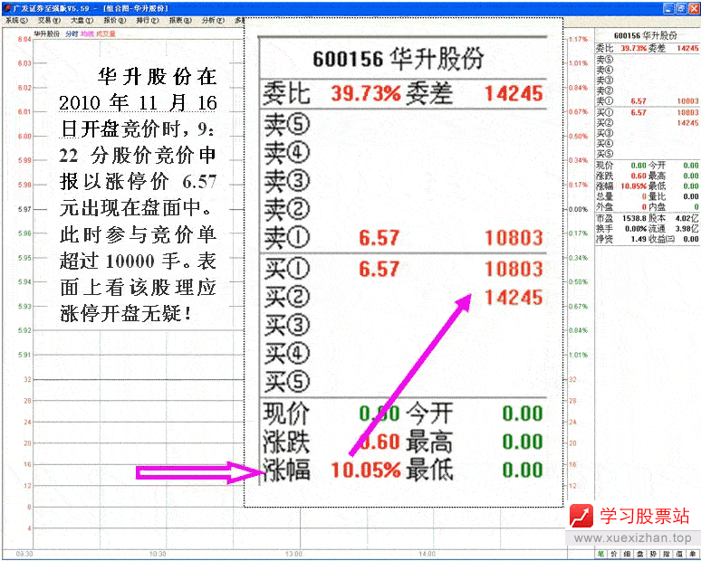Click the 13:00 time axis marker
The image size is (701, 561).
coord(293,554)
